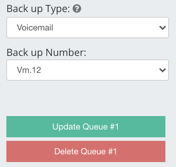Open the Back up Number dropdown
This screenshot has height=167, width=176.
coord(88,70)
